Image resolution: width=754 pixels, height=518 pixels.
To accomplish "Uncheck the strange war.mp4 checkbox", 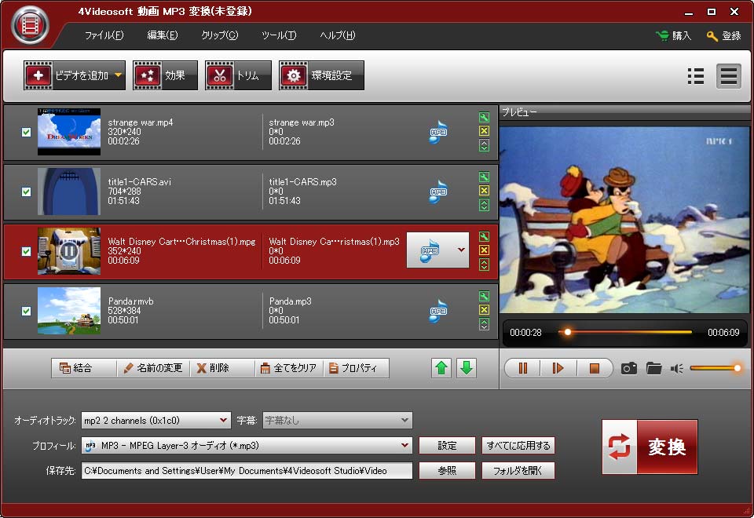I will pyautogui.click(x=26, y=132).
